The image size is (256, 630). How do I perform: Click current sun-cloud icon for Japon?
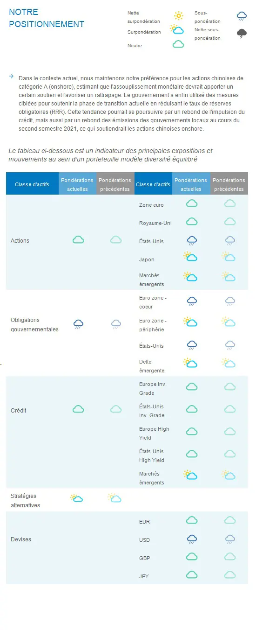point(190,257)
